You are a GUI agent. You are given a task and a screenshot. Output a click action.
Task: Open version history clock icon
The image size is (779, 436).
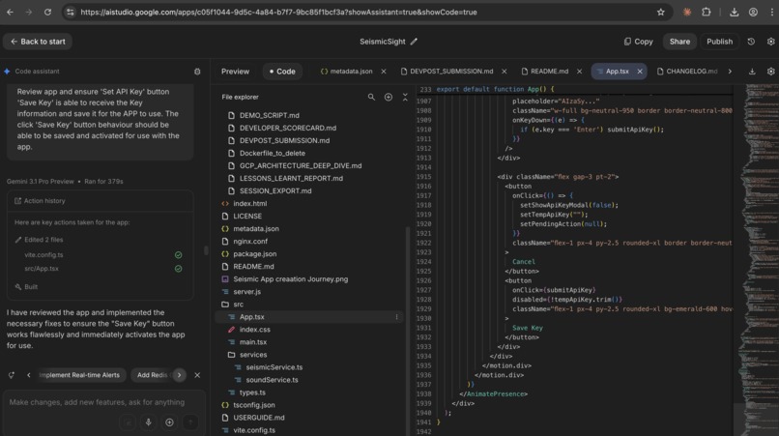click(x=751, y=42)
